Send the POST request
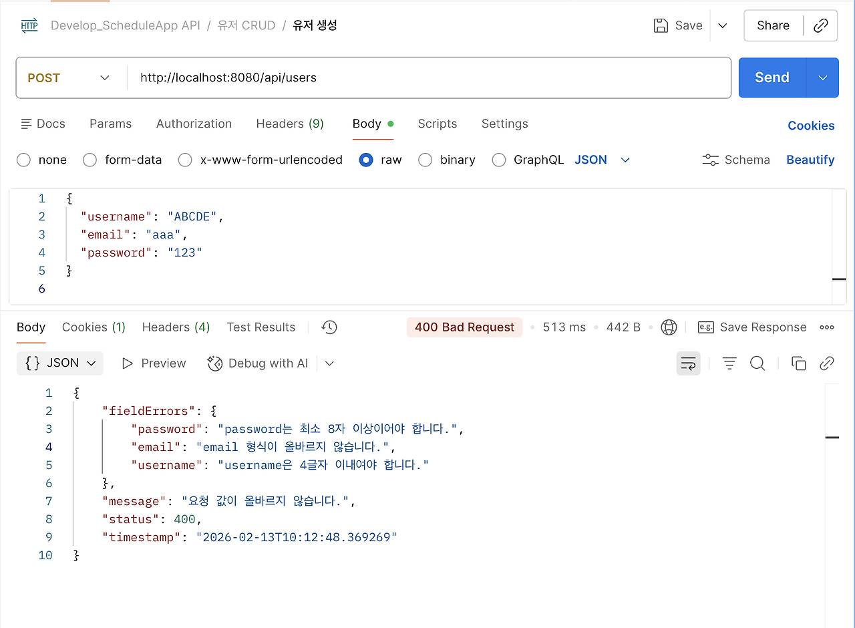Screen dimensions: 855x628 coord(772,77)
